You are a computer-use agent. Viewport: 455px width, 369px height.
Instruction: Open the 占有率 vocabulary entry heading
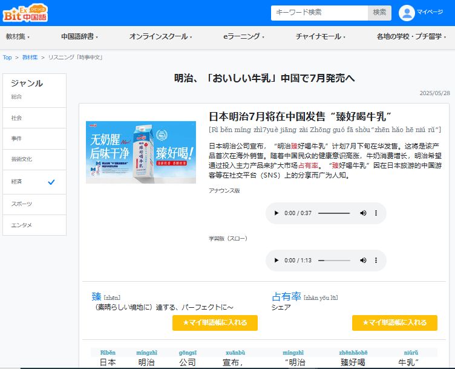[x=286, y=297]
